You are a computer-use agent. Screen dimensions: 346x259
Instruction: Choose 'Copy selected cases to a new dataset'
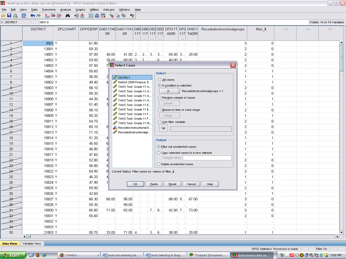point(159,153)
